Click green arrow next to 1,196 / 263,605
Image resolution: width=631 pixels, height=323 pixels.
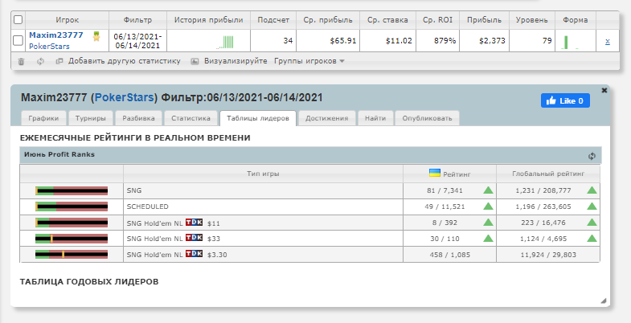(x=592, y=206)
